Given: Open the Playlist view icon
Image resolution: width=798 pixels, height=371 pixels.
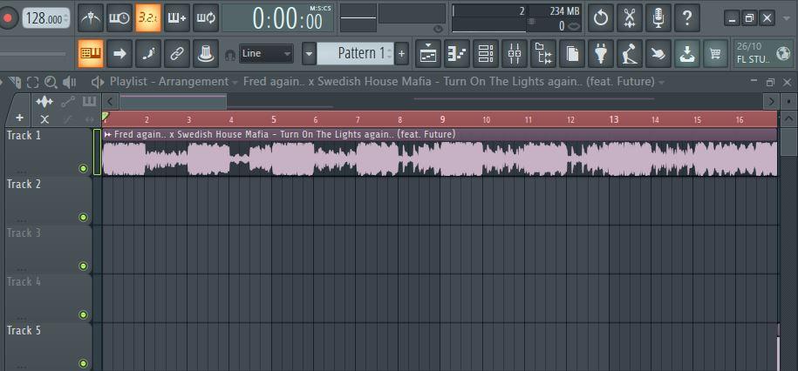Looking at the screenshot, I should point(428,53).
